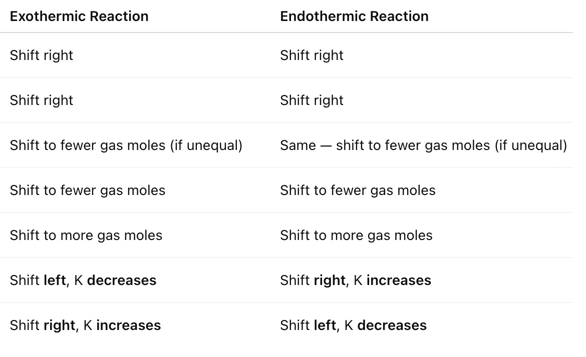Click bold word "left" in Exothermic column
Screen dimensions: 586x357
point(55,280)
